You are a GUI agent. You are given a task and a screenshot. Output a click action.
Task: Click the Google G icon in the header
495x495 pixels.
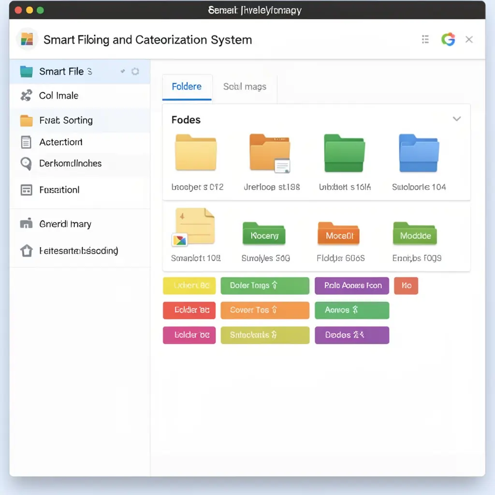pos(449,40)
